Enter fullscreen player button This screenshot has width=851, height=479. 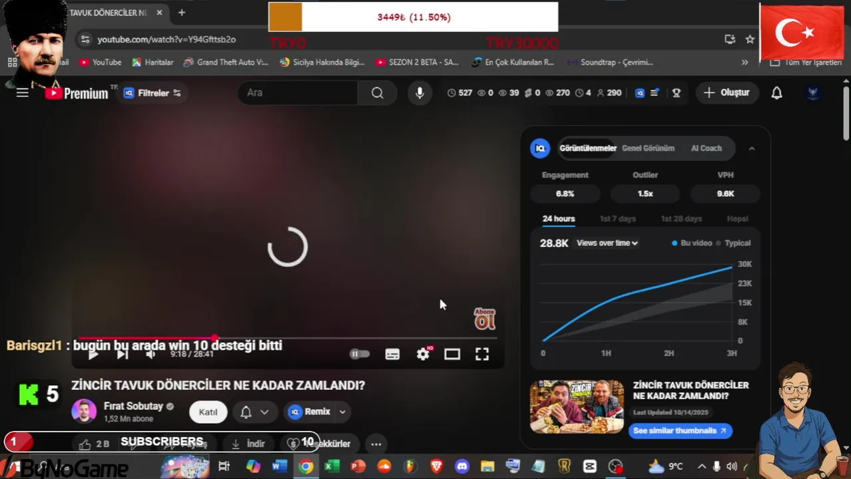click(x=482, y=354)
